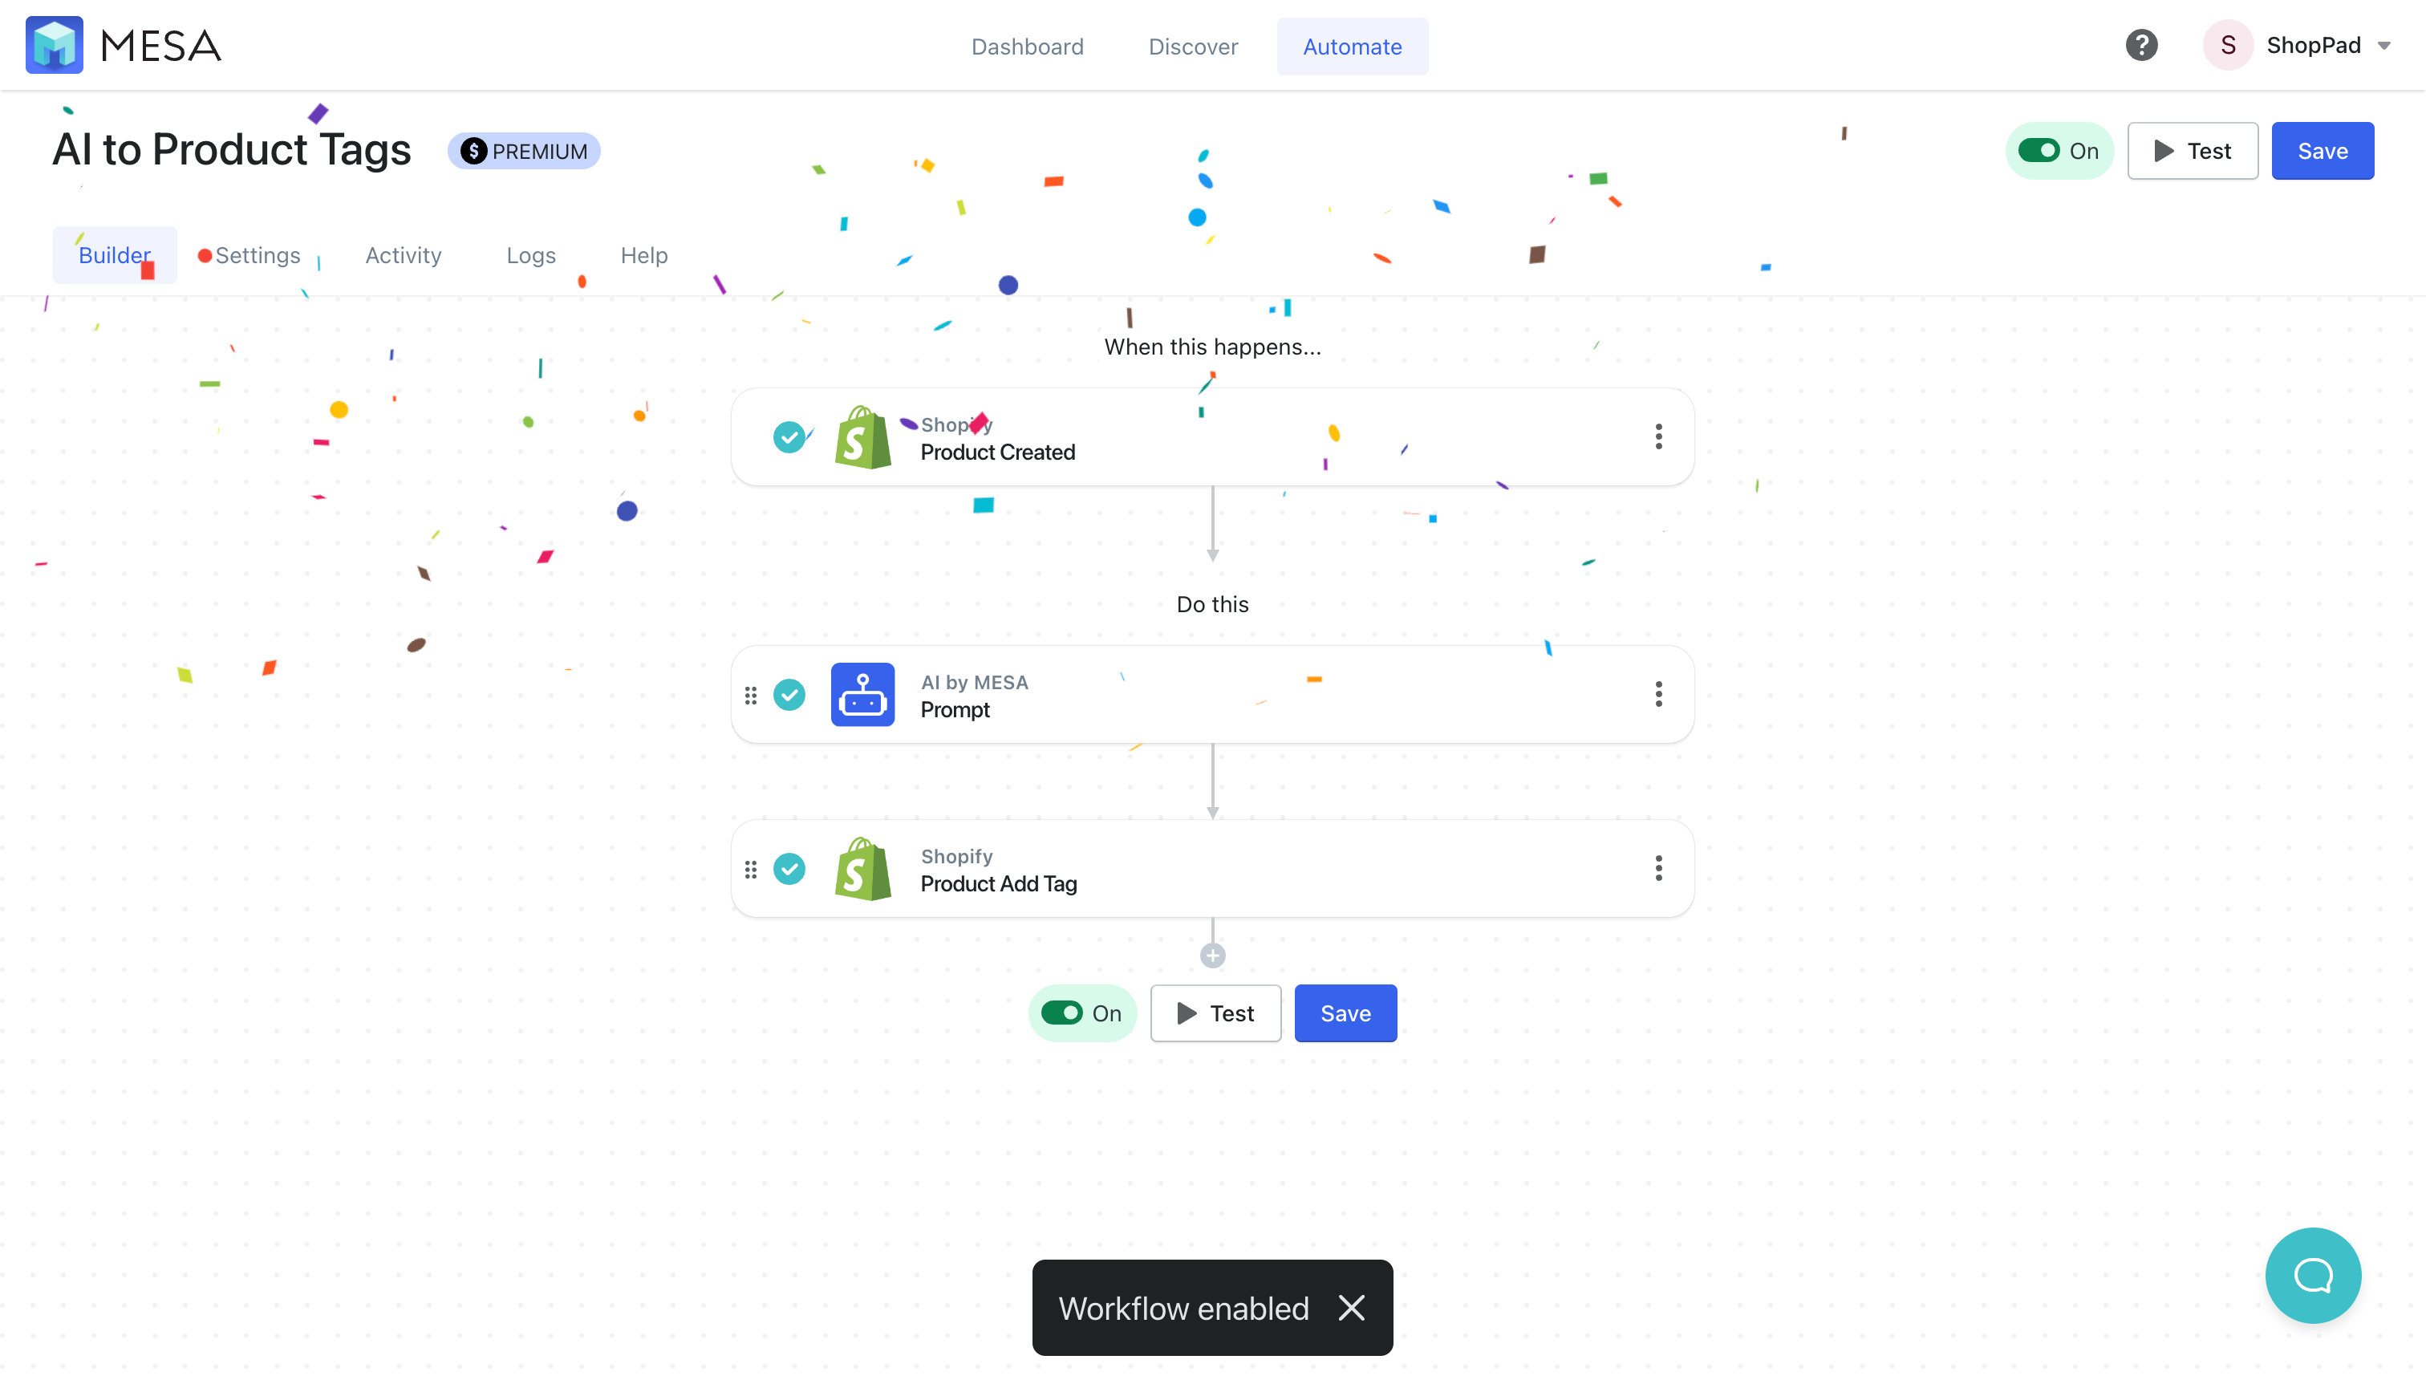Image resolution: width=2426 pixels, height=1388 pixels.
Task: Grab the drag handle on Prompt step
Action: 751,696
